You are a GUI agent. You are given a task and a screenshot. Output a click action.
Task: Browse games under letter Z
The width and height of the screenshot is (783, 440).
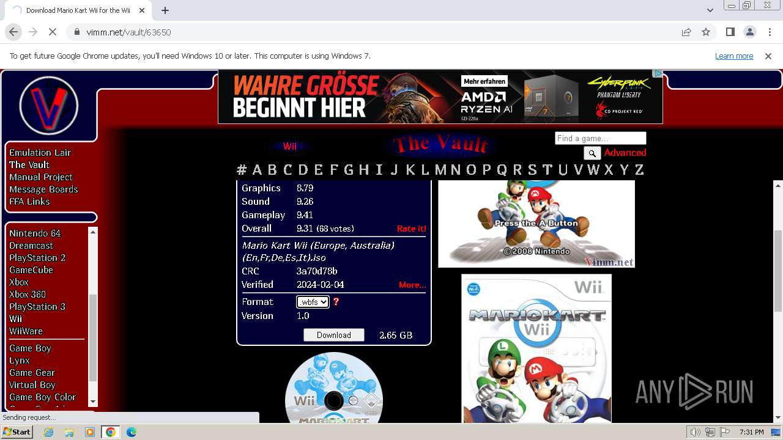point(639,170)
